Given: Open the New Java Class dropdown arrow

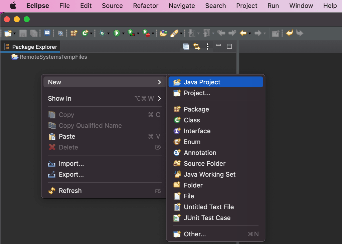Looking at the screenshot, I should coord(91,34).
